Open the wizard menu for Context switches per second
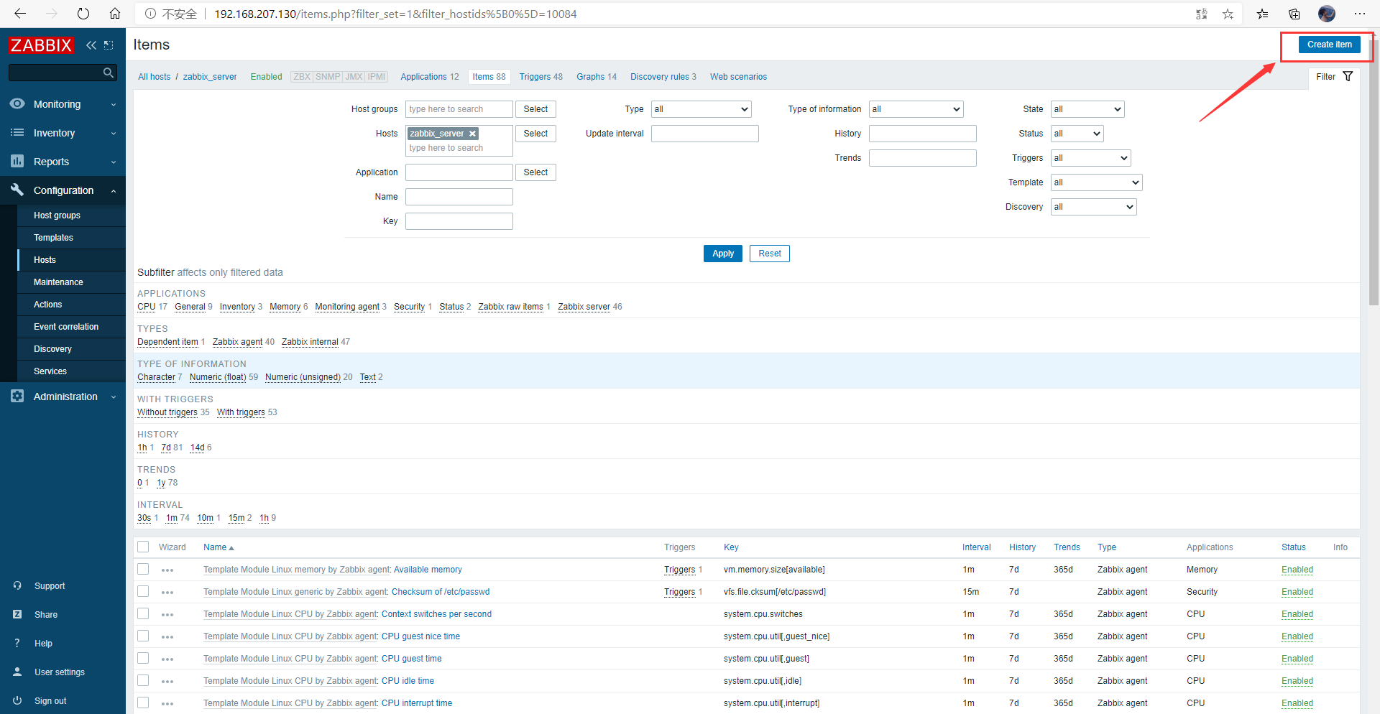The image size is (1380, 714). (167, 615)
